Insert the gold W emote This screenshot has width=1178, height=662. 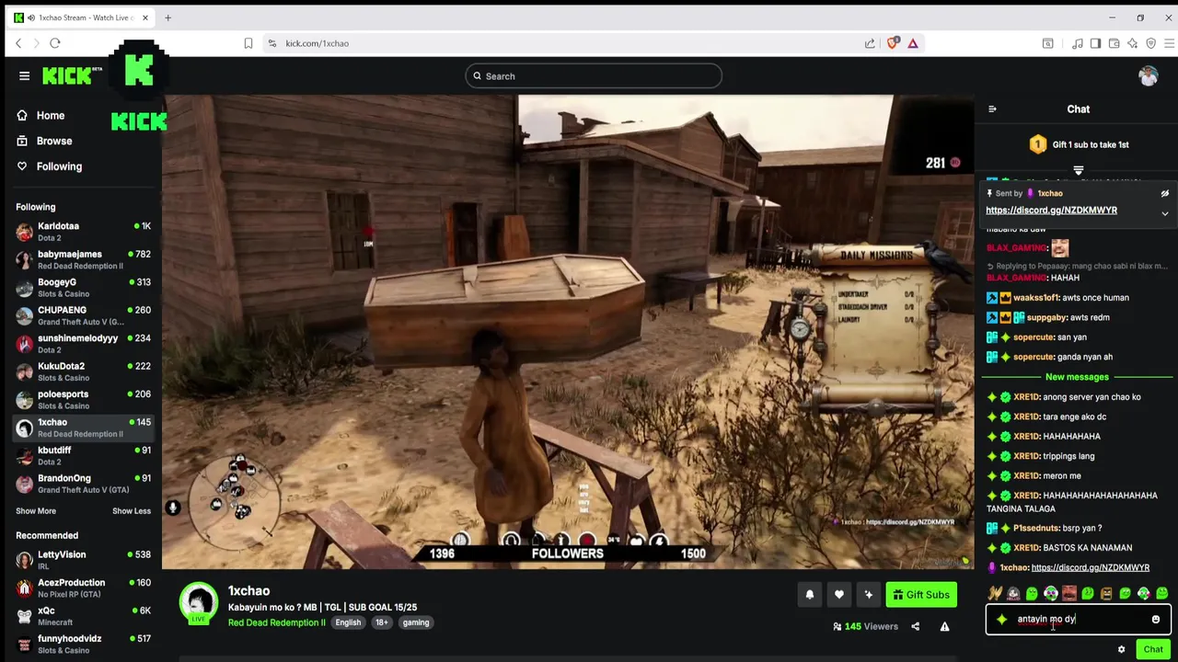tap(995, 594)
